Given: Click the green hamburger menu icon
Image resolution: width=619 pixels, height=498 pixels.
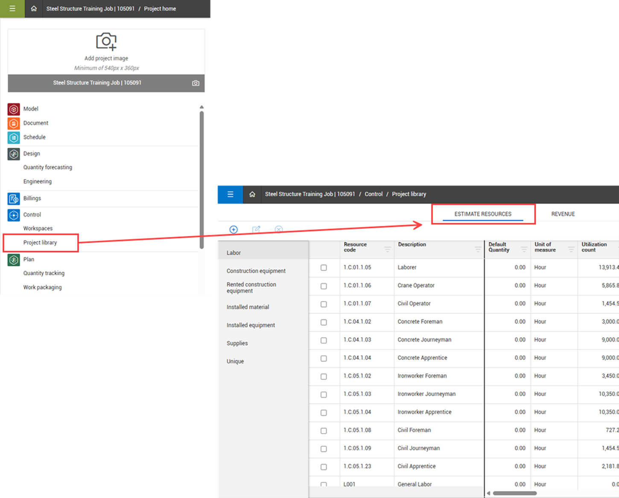Looking at the screenshot, I should tap(12, 9).
